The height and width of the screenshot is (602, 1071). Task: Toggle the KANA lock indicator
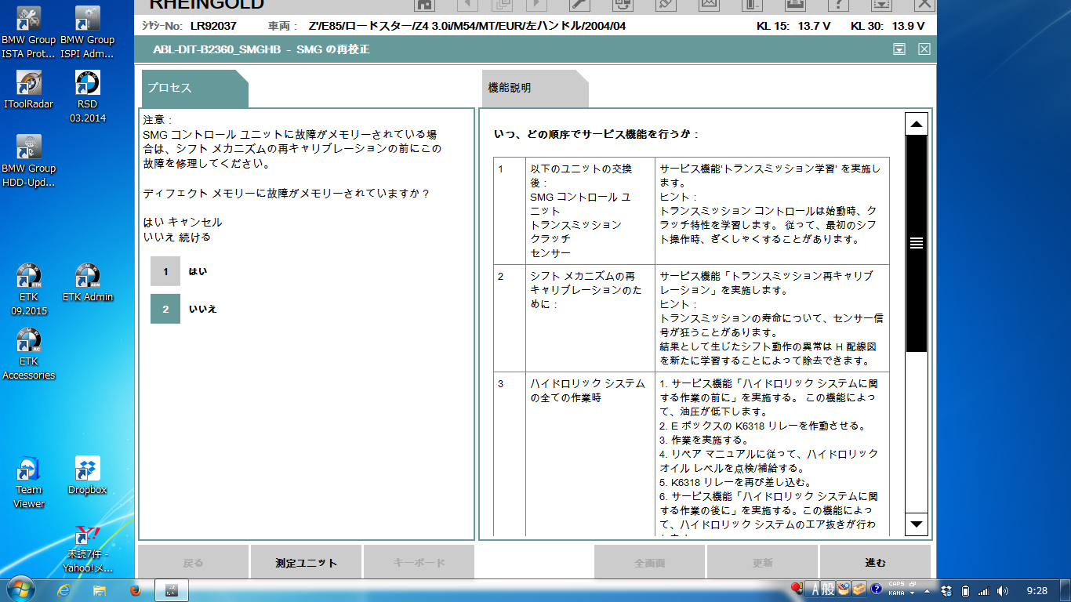click(897, 593)
